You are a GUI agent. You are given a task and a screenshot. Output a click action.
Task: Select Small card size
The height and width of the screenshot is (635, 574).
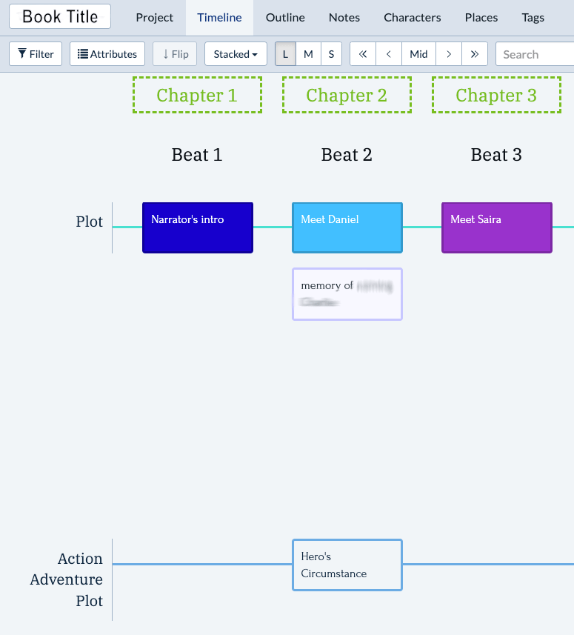coord(331,54)
